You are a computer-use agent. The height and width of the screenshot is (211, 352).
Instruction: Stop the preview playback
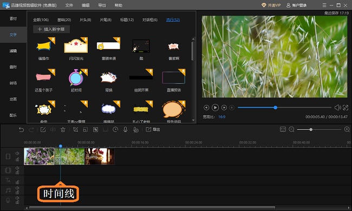(x=232, y=108)
